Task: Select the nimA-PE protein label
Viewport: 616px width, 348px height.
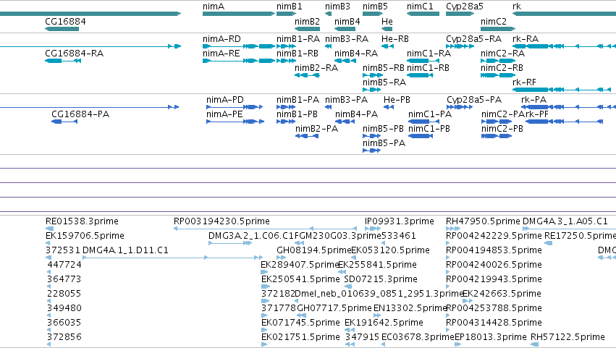Action: click(x=224, y=114)
